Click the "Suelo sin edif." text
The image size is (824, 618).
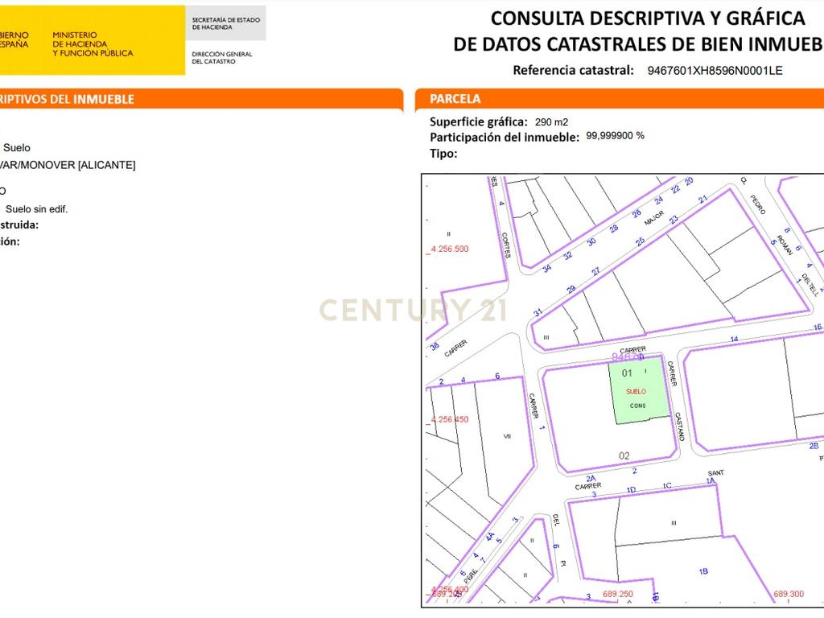coord(36,209)
